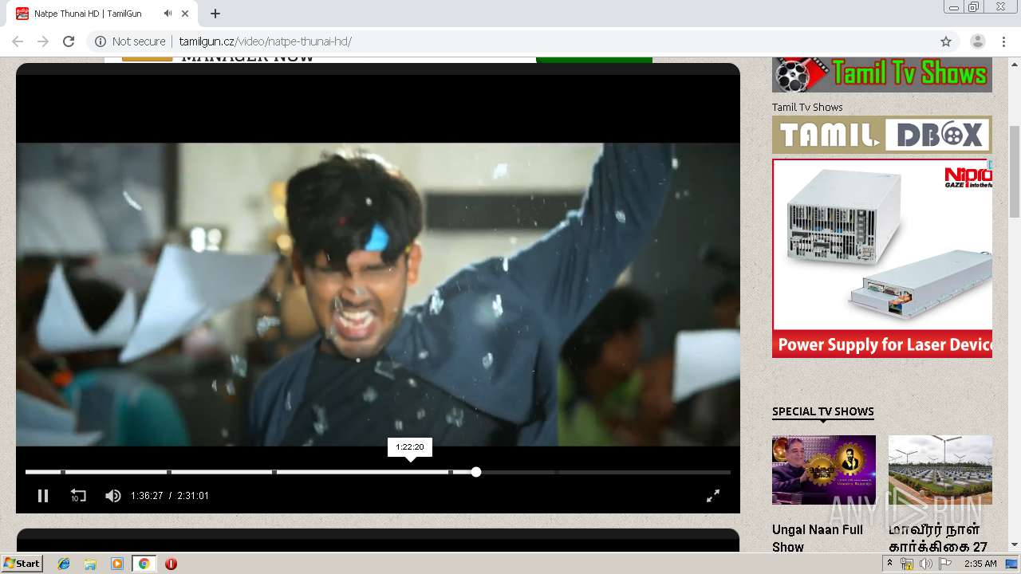Open the red Opera taskbar icon

(x=171, y=564)
